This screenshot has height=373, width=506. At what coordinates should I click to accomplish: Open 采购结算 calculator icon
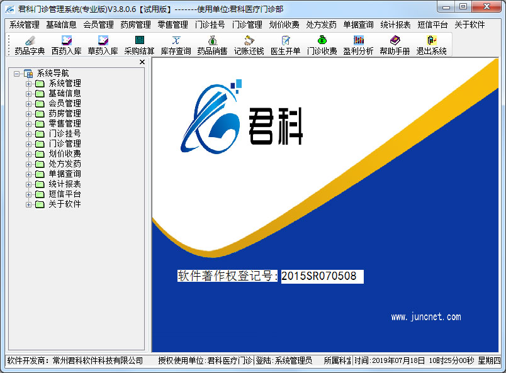coord(140,40)
